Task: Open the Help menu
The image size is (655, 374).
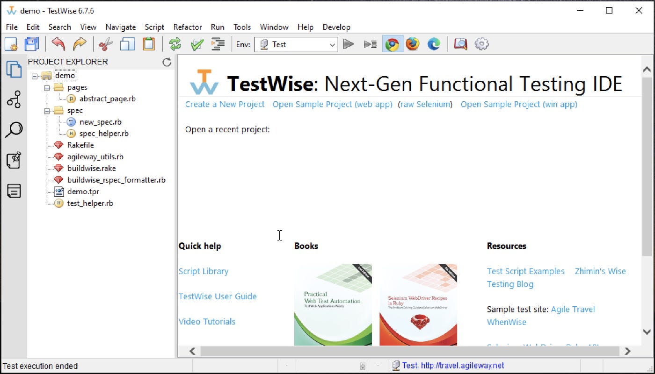Action: tap(306, 27)
